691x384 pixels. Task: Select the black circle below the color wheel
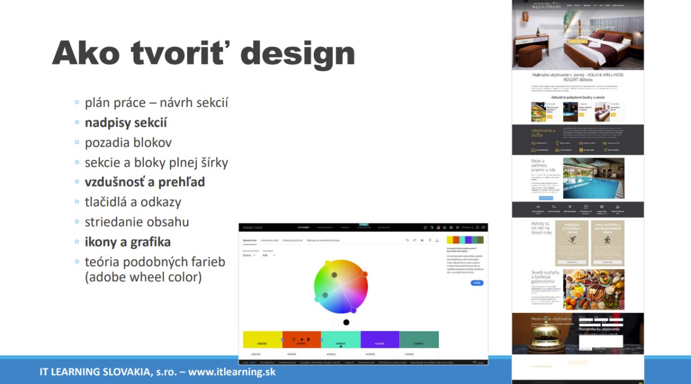click(x=346, y=322)
